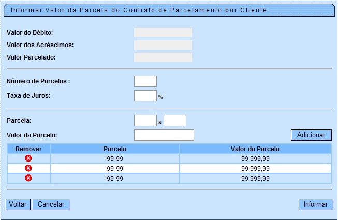Remove the third installment row

pos(28,178)
